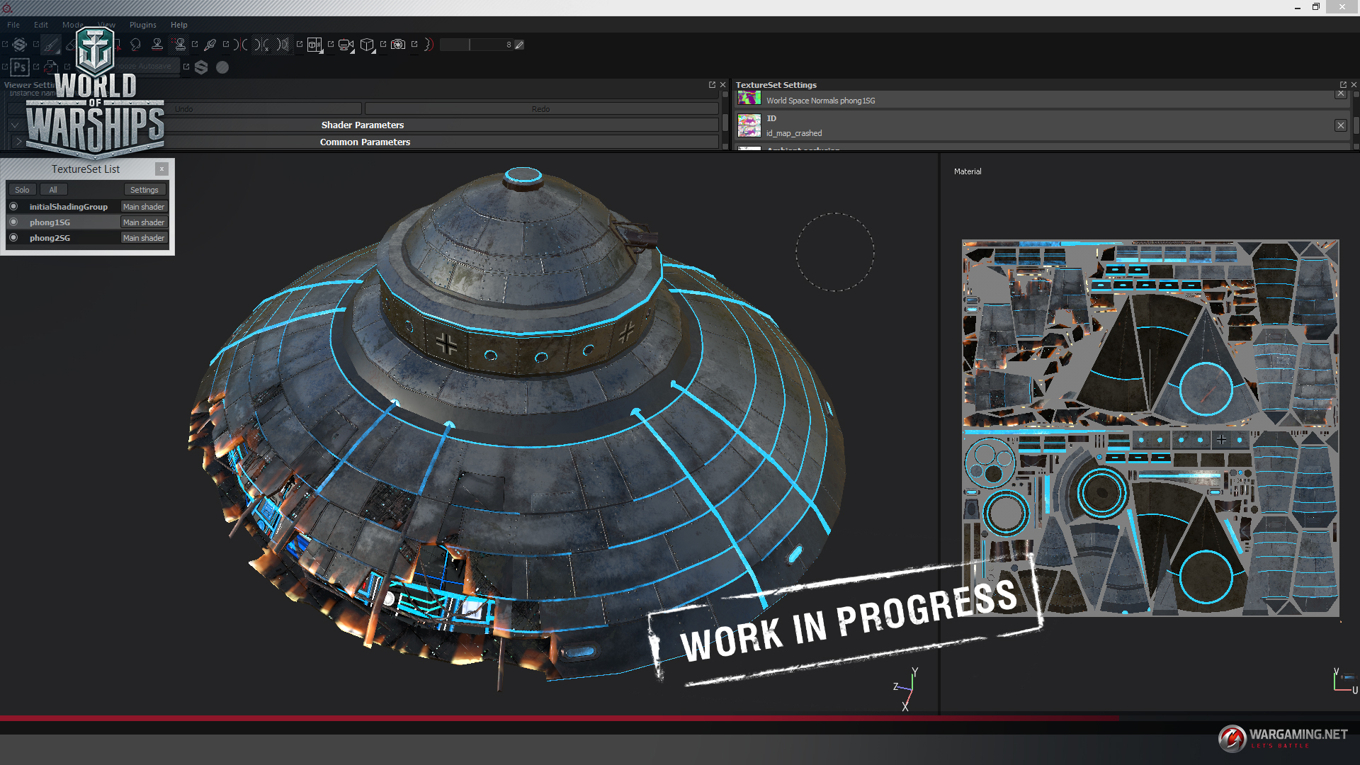Viewport: 1360px width, 765px height.
Task: Open Main shader dropdown for phong2SG
Action: coord(144,238)
